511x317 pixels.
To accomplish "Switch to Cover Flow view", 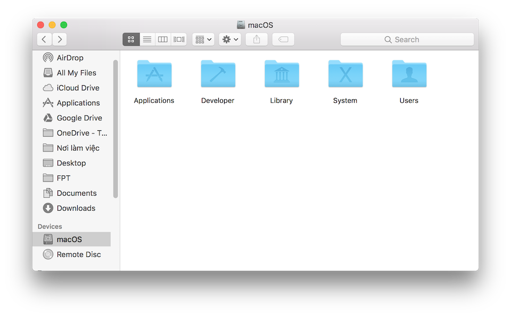I will (179, 39).
